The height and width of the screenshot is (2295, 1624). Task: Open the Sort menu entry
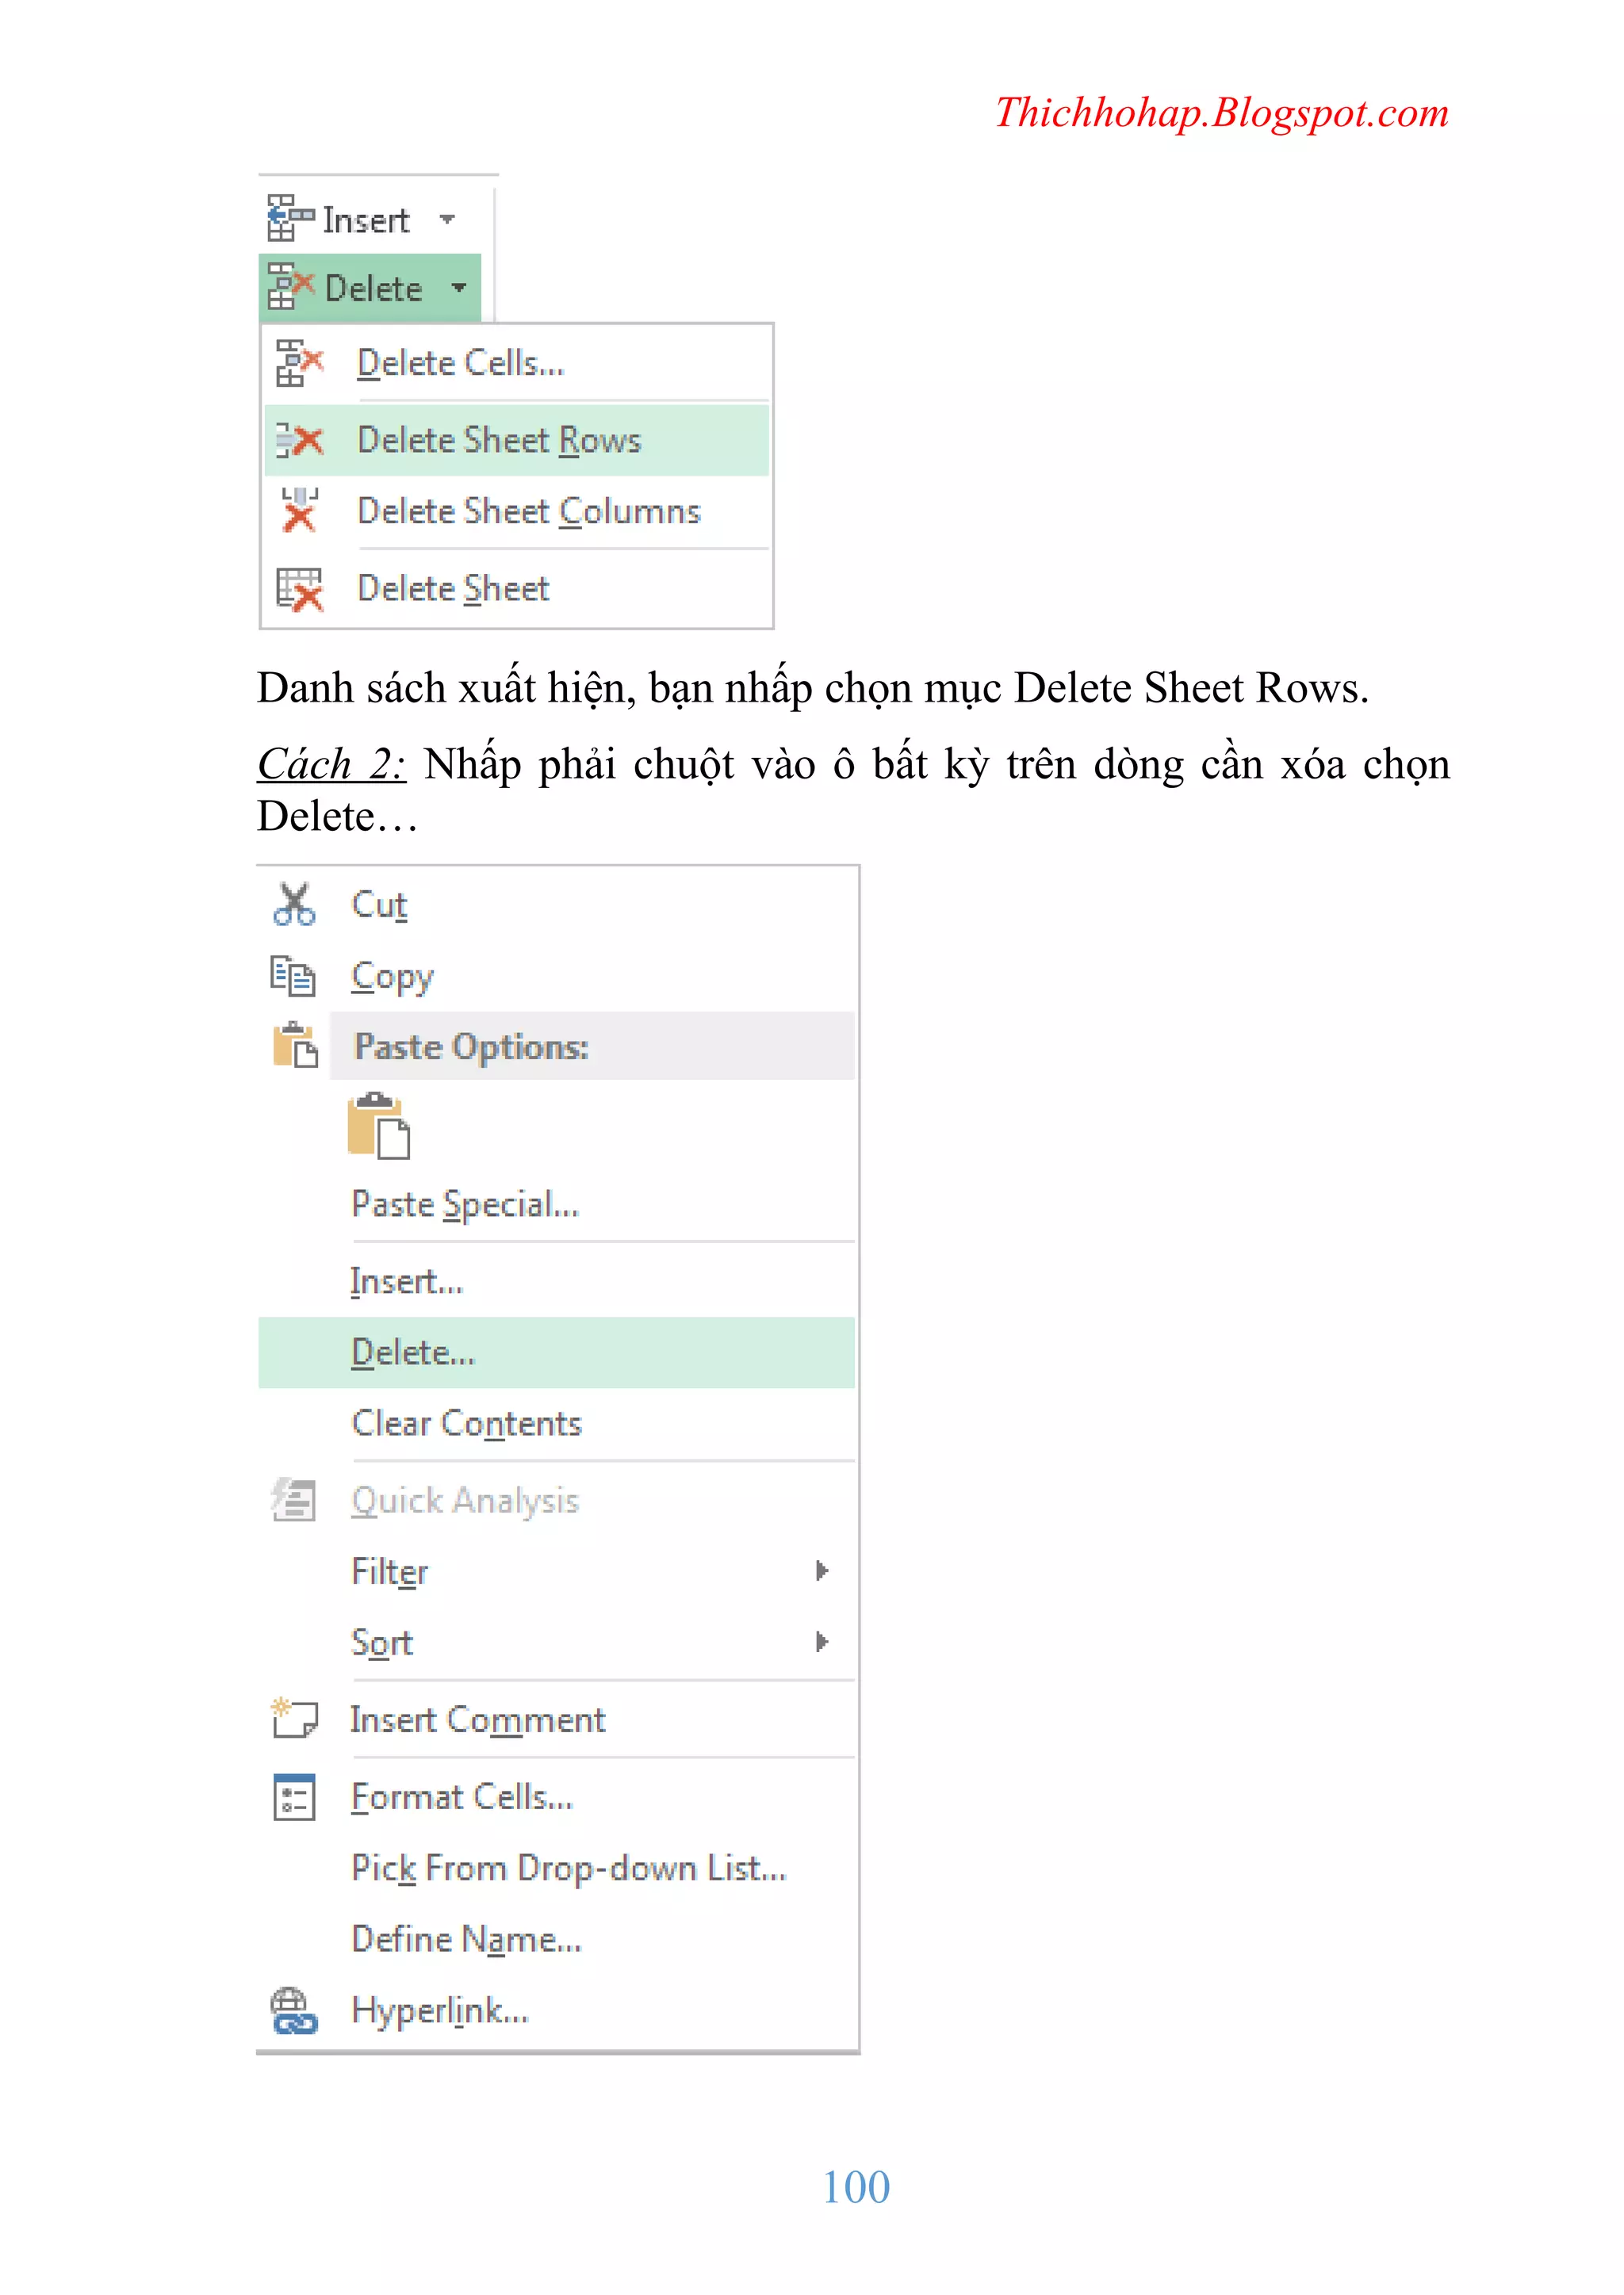coord(557,1641)
